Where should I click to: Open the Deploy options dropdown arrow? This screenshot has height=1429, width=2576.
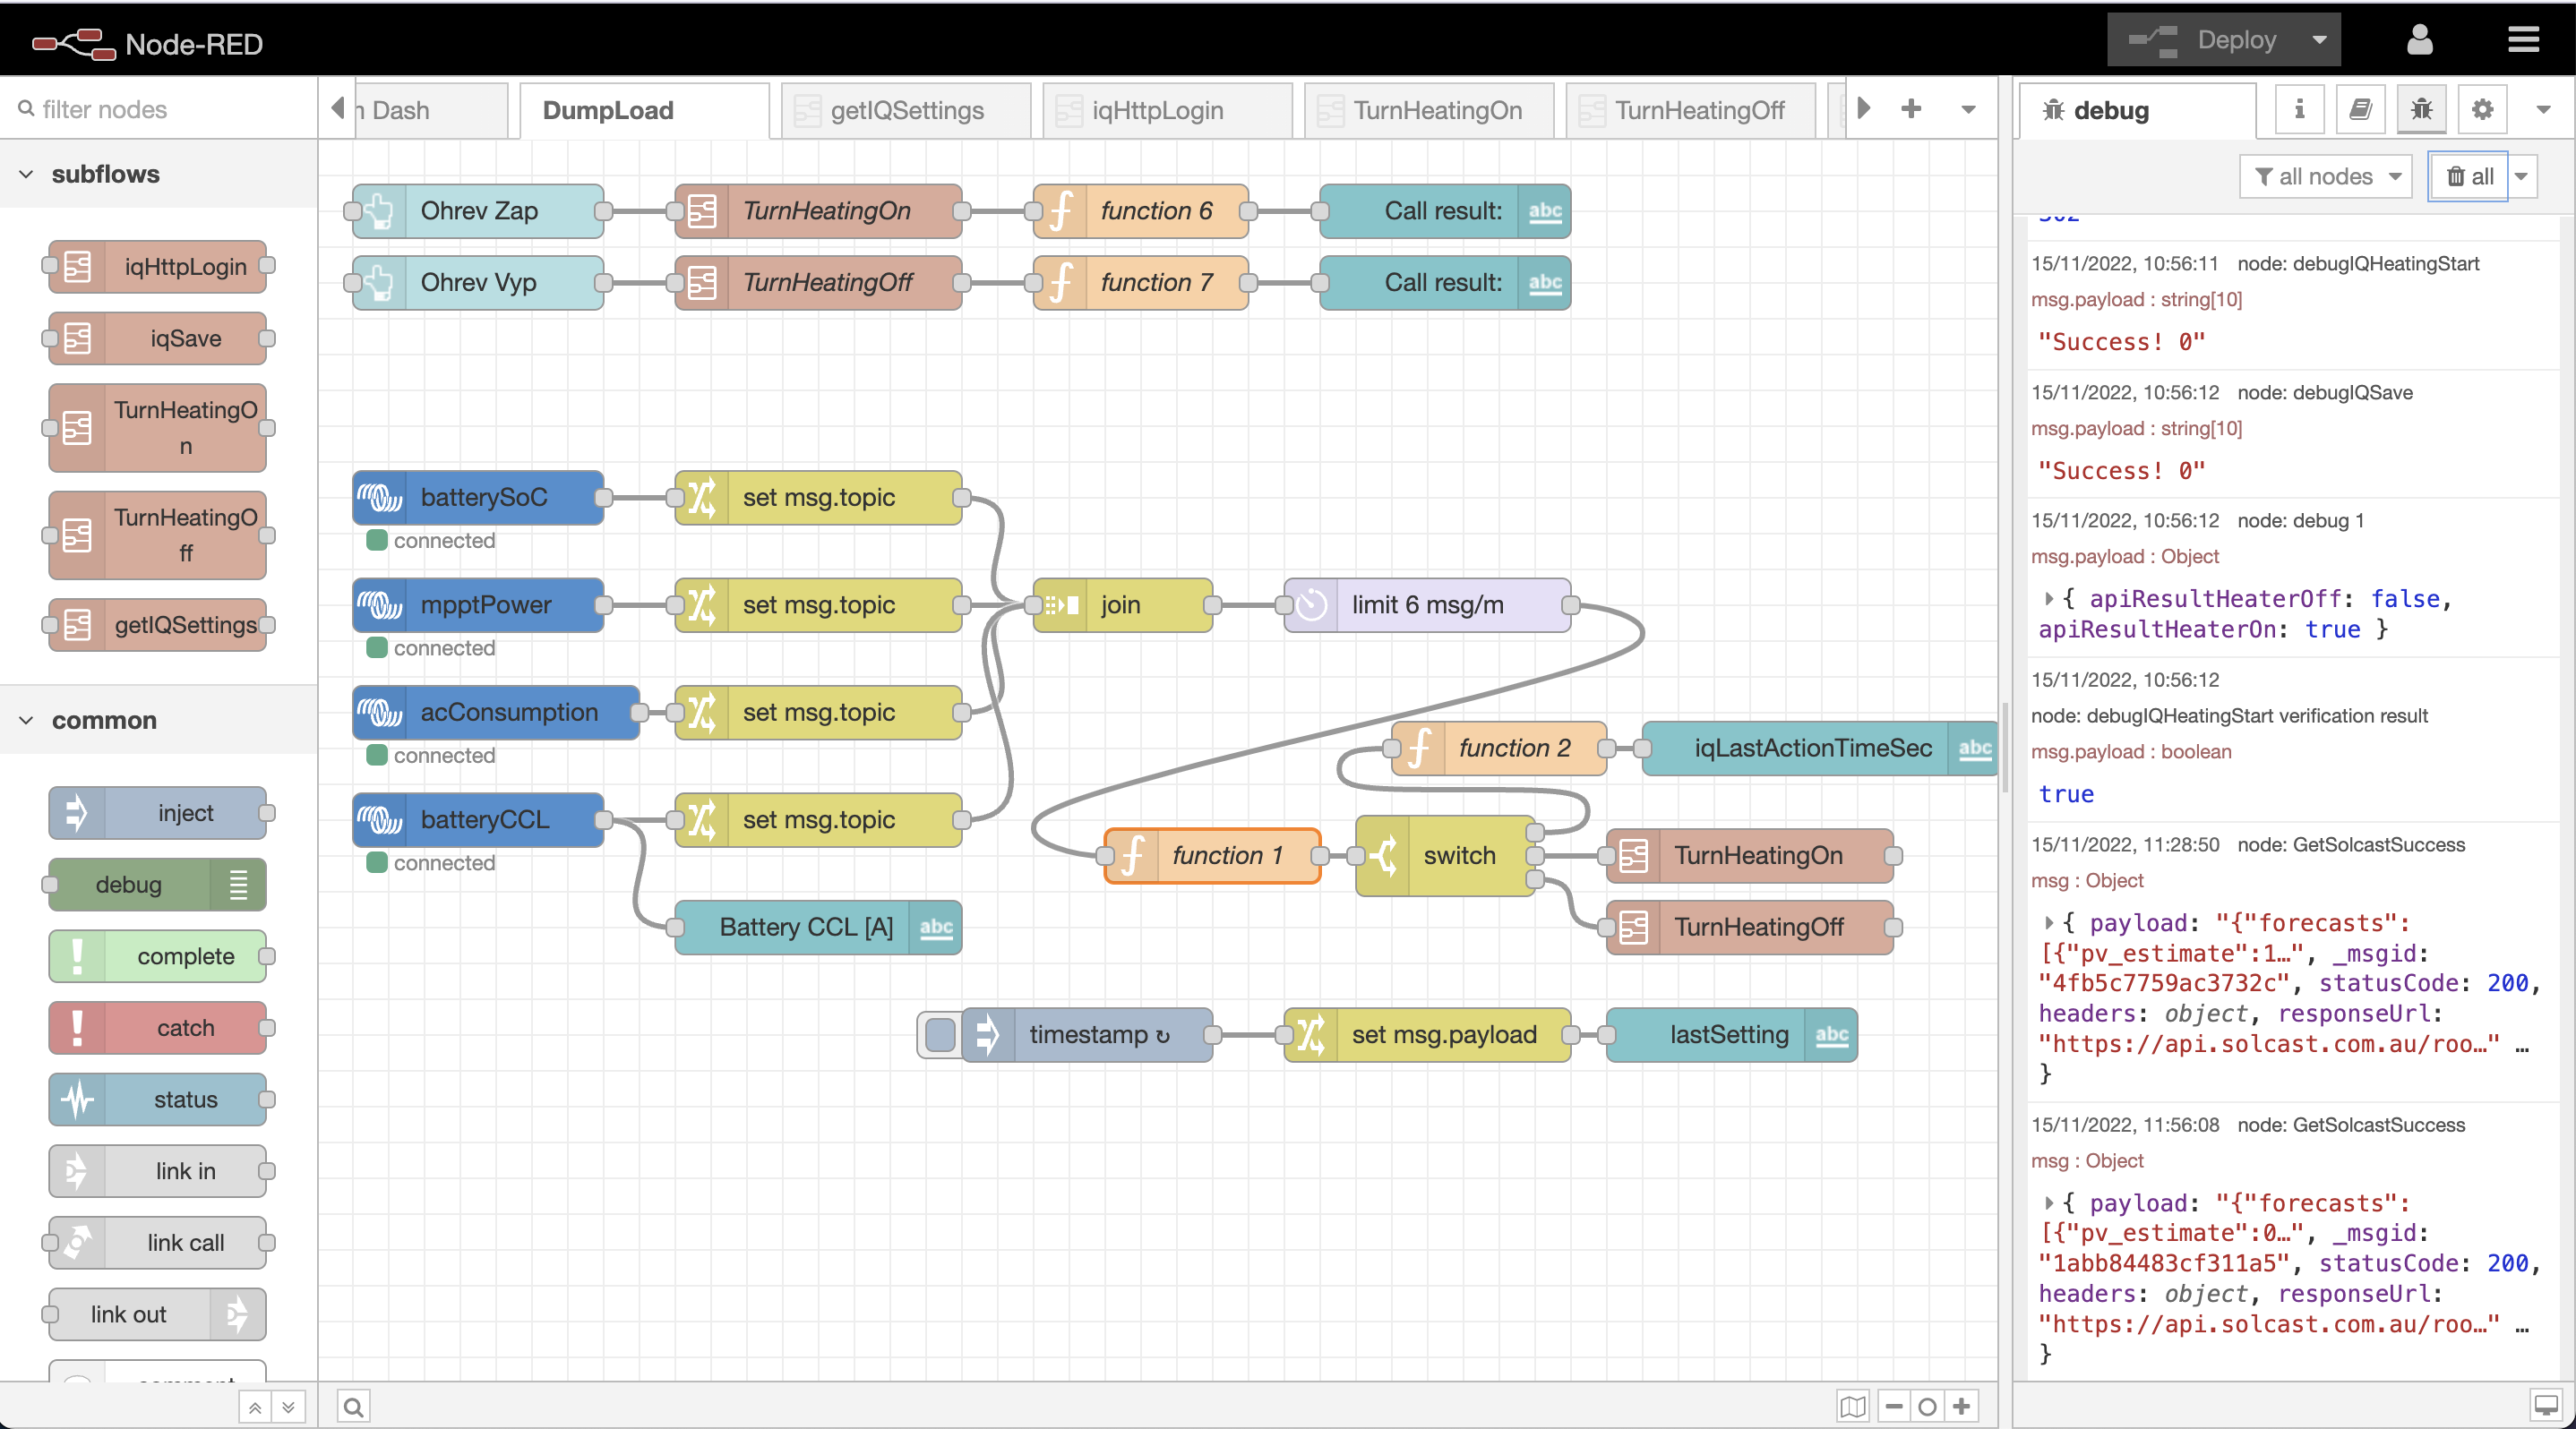pos(2318,40)
